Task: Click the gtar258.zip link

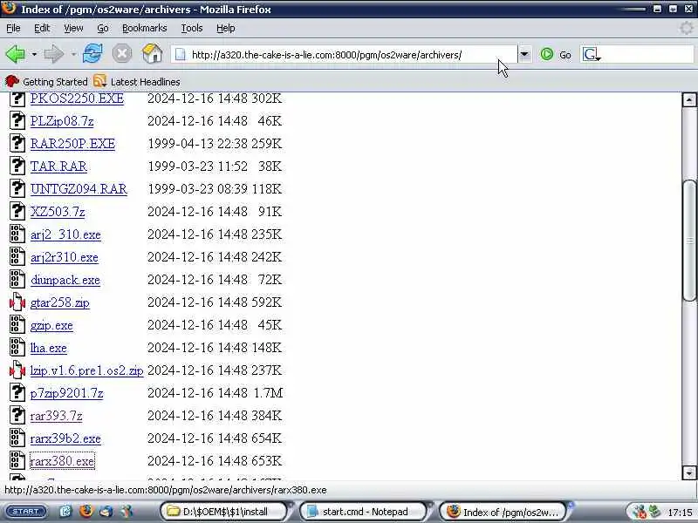Action: [x=59, y=302]
